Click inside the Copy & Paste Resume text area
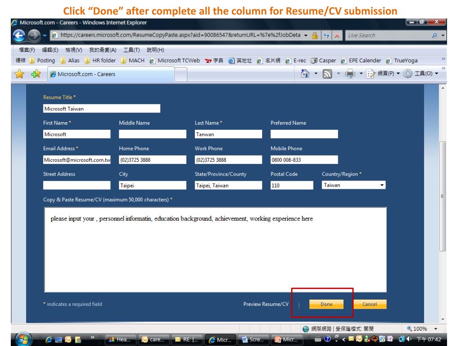The width and height of the screenshot is (461, 346). (x=216, y=250)
